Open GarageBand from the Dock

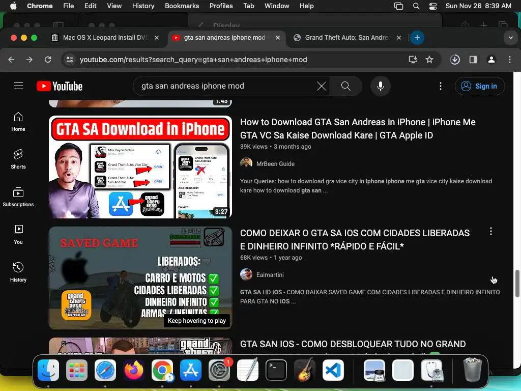(305, 370)
